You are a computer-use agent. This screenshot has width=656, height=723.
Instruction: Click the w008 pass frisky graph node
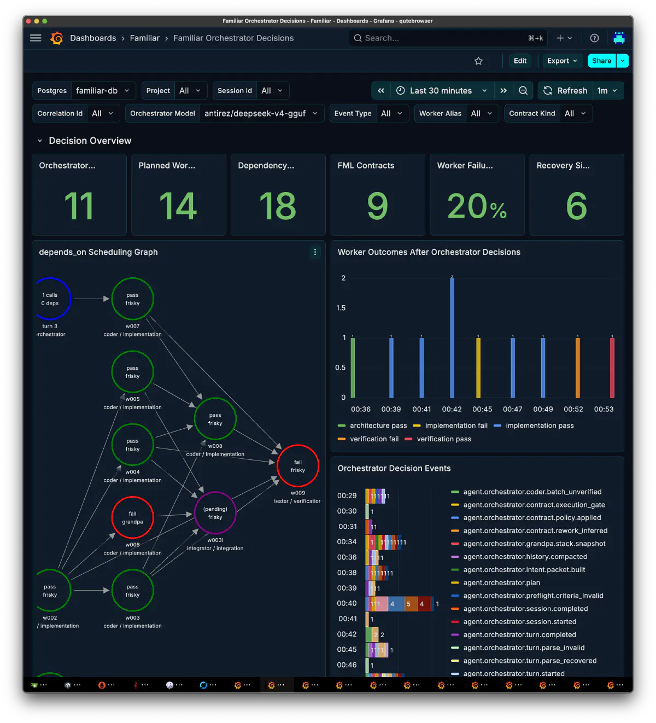coord(215,419)
